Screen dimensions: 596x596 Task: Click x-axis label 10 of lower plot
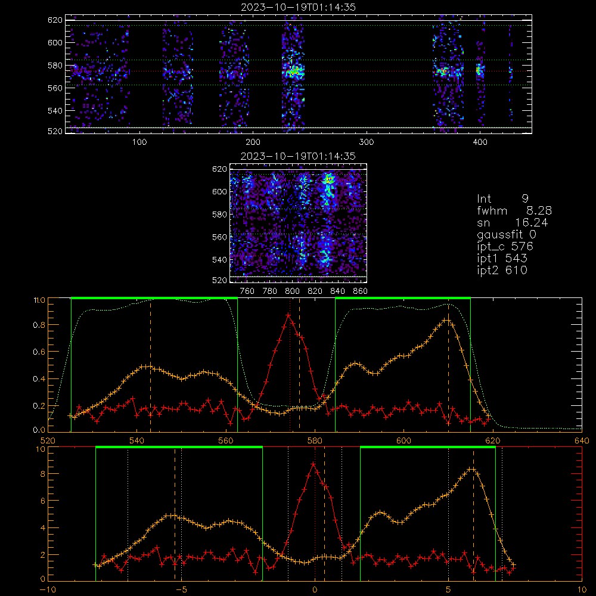point(582,590)
